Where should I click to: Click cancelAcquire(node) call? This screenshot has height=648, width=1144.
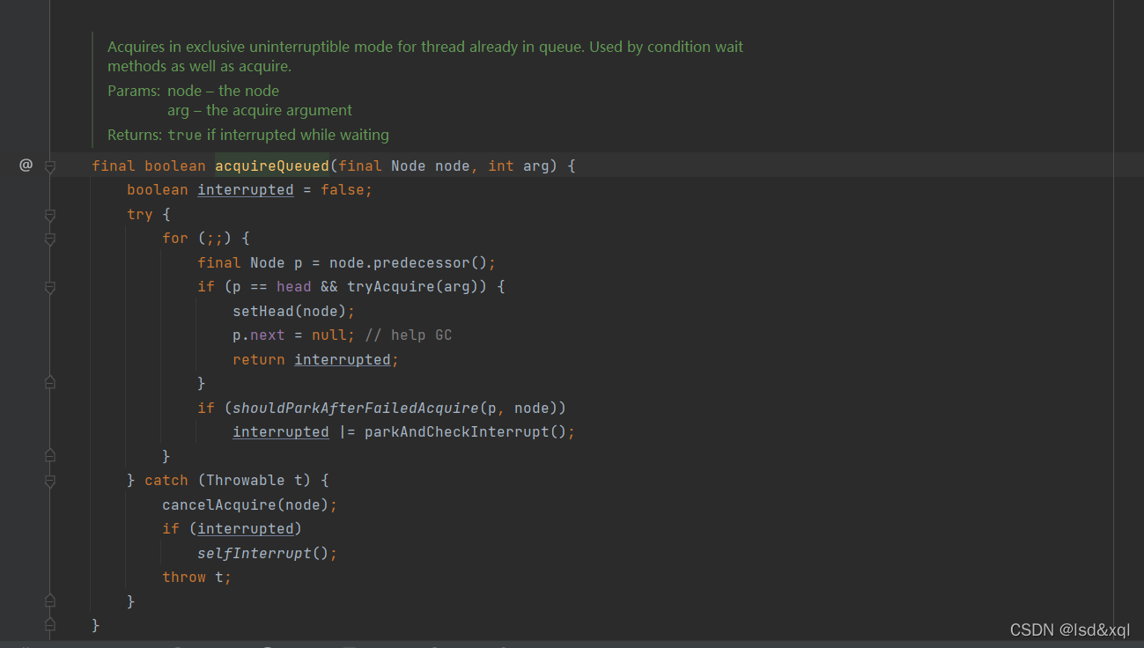245,504
